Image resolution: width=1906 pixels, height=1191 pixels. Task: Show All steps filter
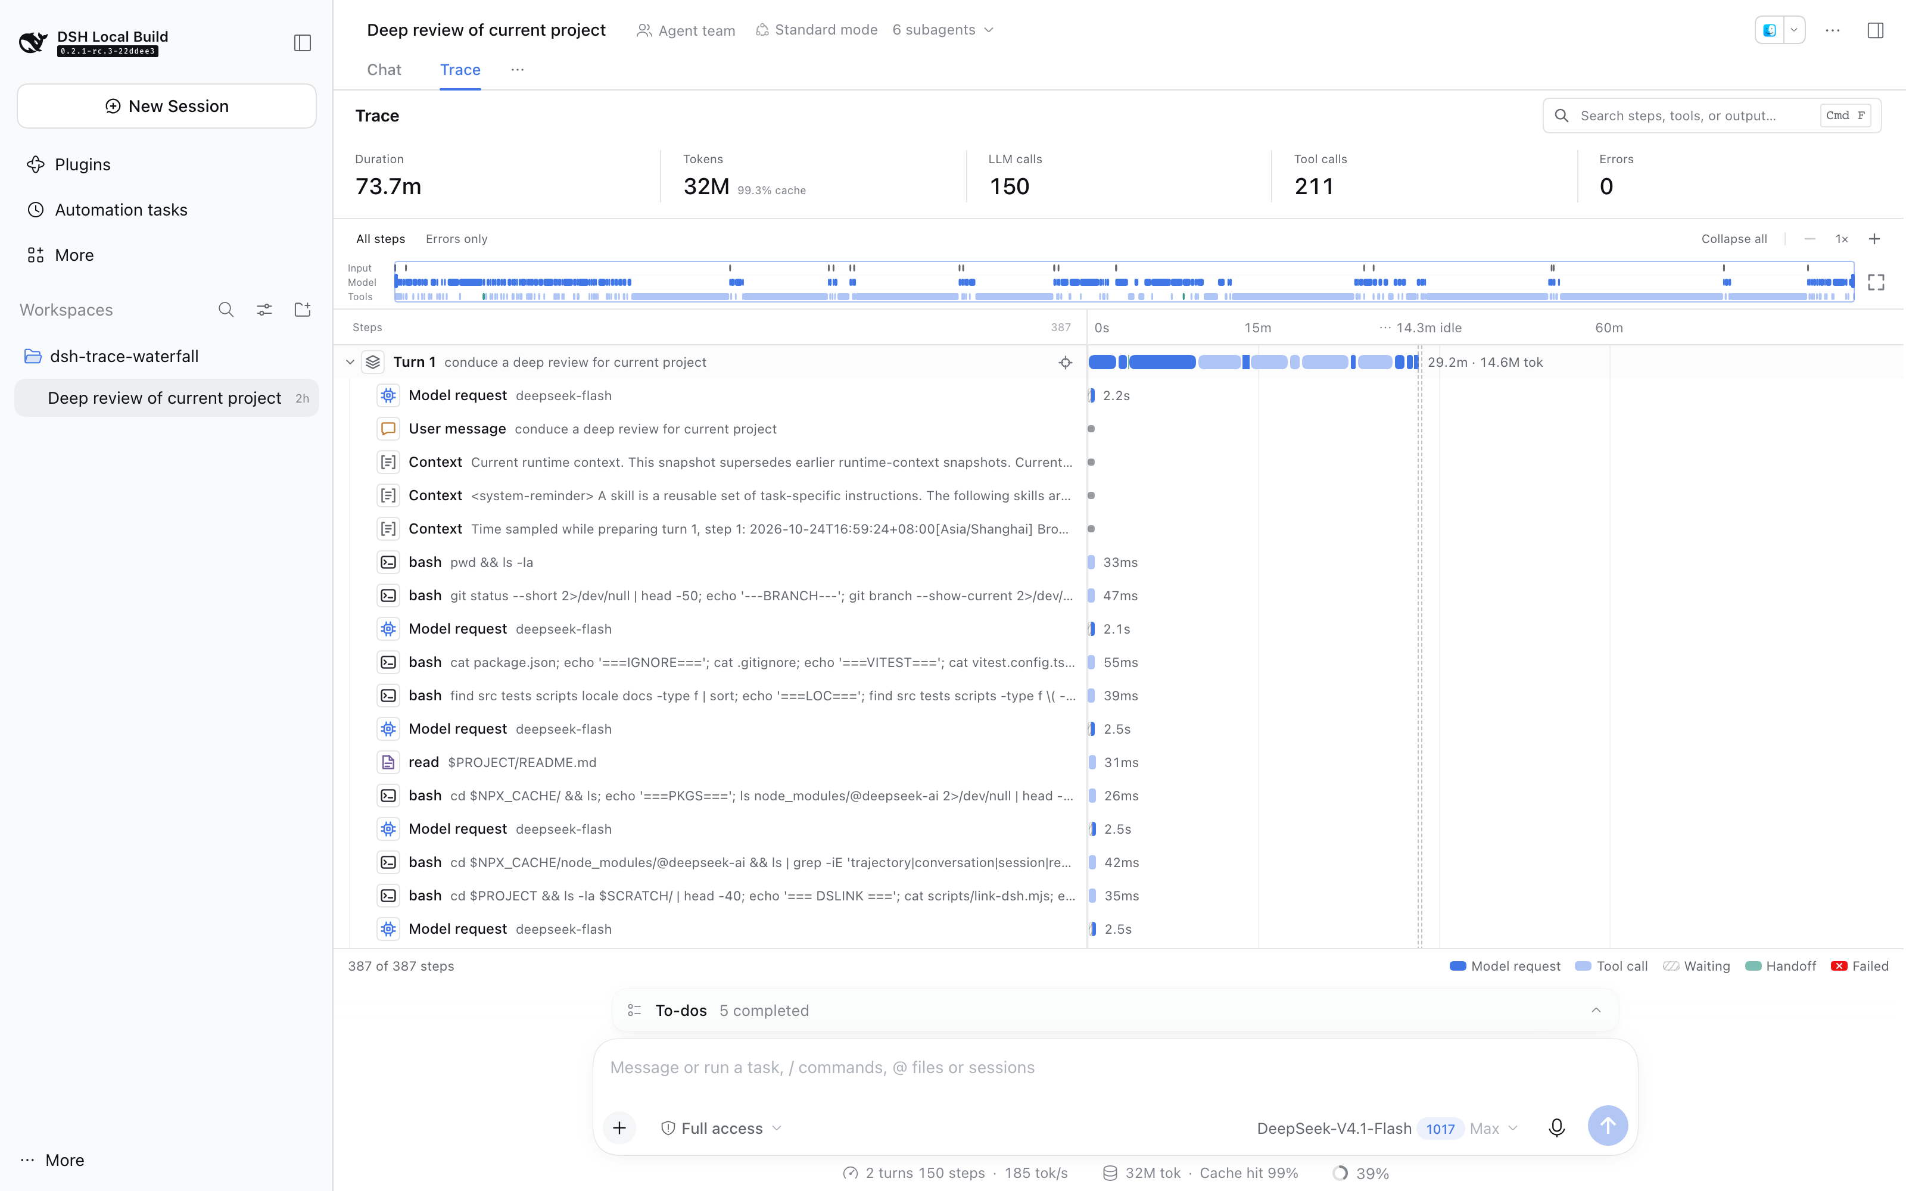pyautogui.click(x=381, y=239)
